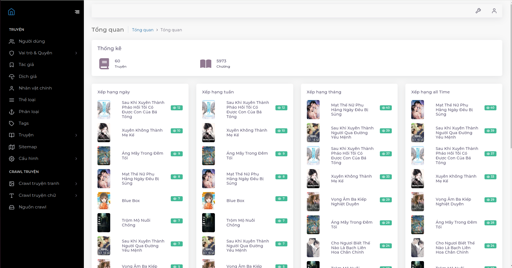Screen dimensions: 512x268
Task: Open Xuyên Không Thành Mẹ Kế in daily ranking
Action: coord(142,132)
